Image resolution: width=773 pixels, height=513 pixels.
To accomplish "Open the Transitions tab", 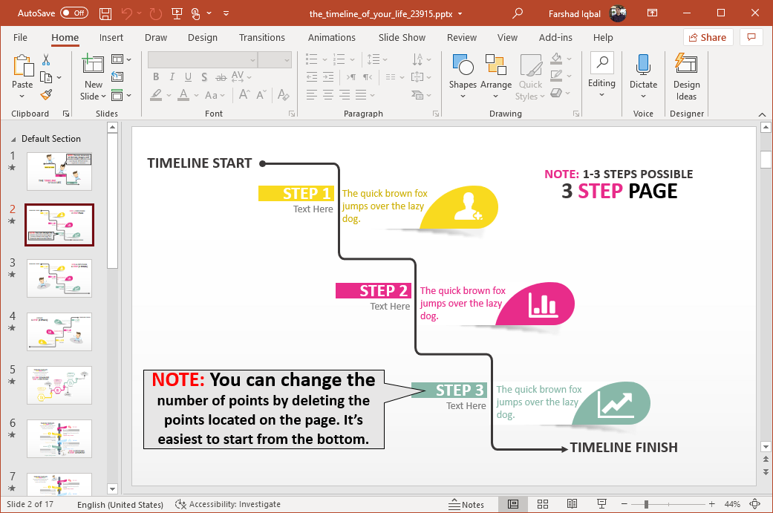I will point(261,37).
